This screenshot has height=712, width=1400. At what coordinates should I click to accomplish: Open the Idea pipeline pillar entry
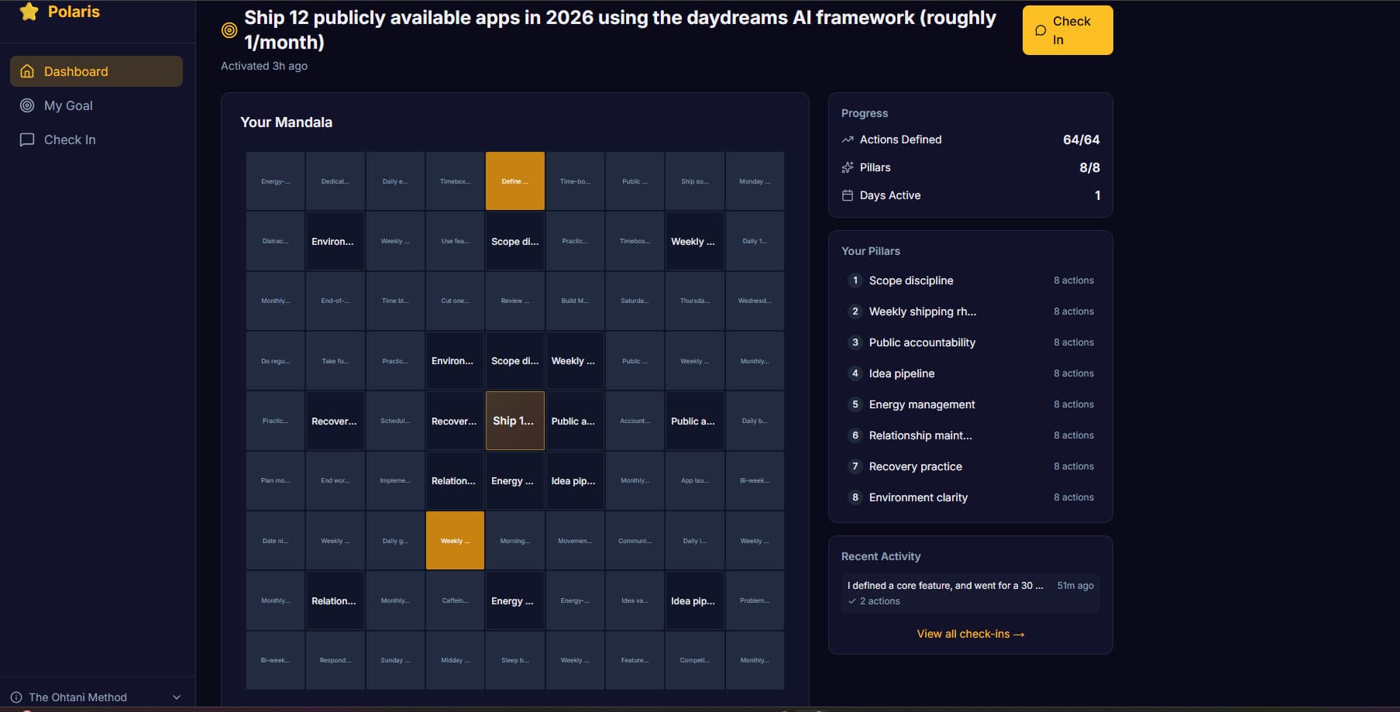970,373
